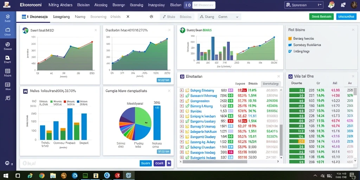Open Chrome from the Windows taskbar
The image size is (360, 180).
point(42,176)
